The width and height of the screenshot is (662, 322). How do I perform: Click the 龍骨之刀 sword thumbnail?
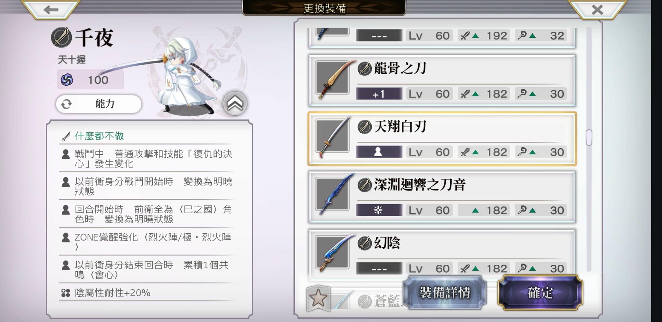tap(332, 79)
